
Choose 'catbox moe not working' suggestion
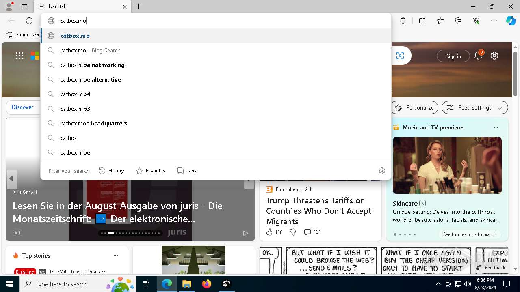pos(216,65)
